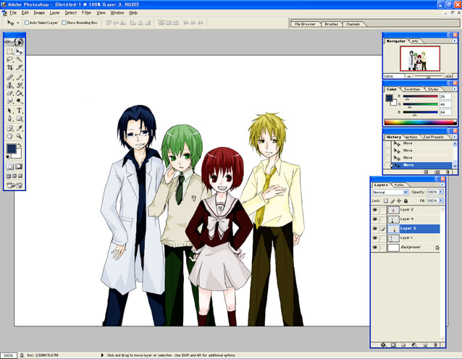This screenshot has height=359, width=462.
Task: Open the Image menu
Action: point(39,13)
